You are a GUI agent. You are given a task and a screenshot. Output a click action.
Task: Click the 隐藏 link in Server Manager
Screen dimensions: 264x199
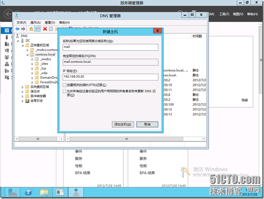[x=244, y=100]
